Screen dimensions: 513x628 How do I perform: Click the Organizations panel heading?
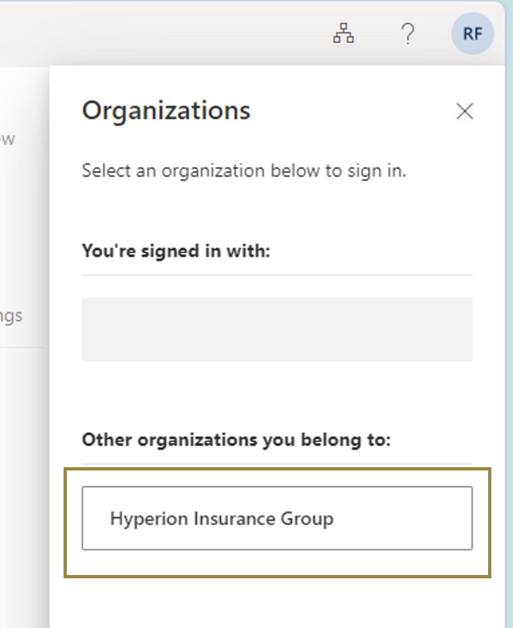click(x=166, y=111)
